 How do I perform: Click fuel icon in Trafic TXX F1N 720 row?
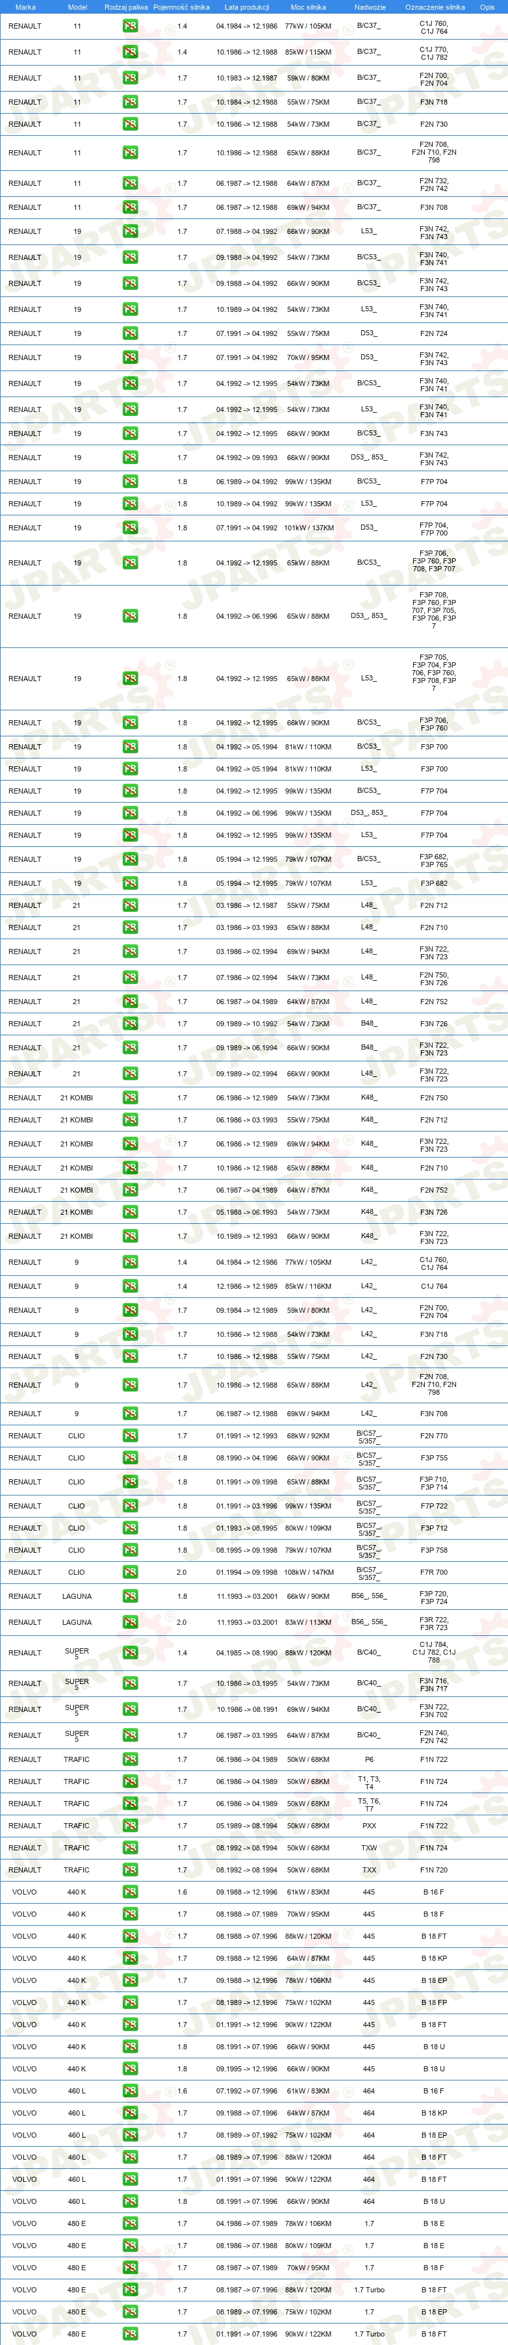click(x=130, y=1870)
